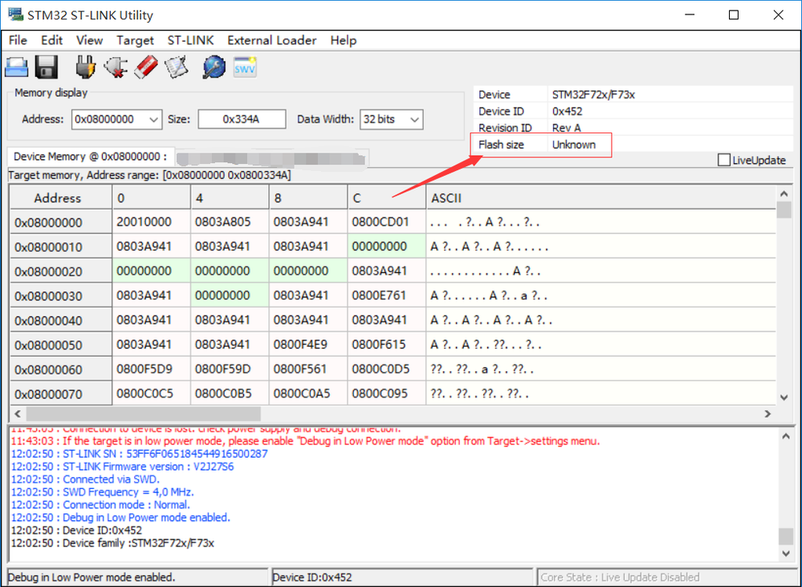This screenshot has height=587, width=802.
Task: Click row address 0x08000040
Action: tap(61, 320)
